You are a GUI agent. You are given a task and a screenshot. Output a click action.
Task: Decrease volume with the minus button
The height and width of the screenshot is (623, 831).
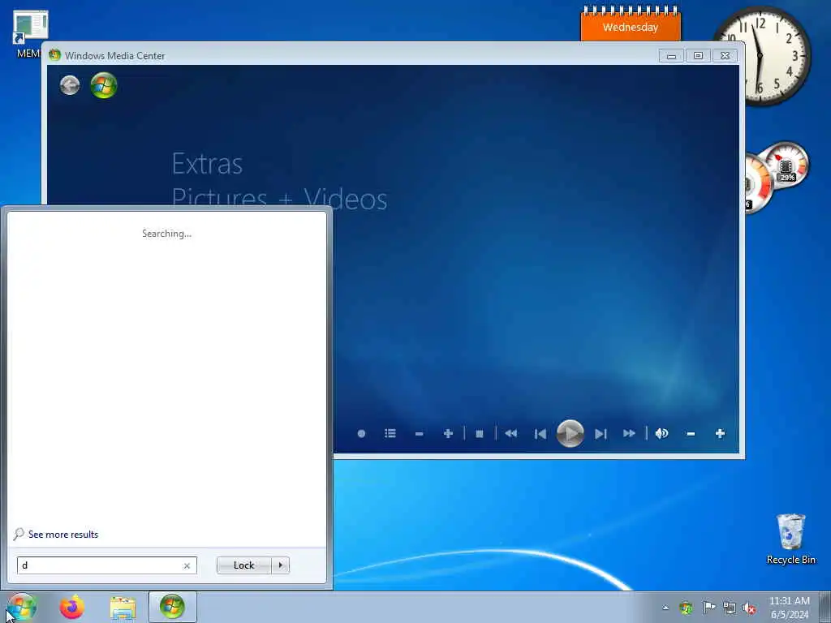[x=691, y=434]
